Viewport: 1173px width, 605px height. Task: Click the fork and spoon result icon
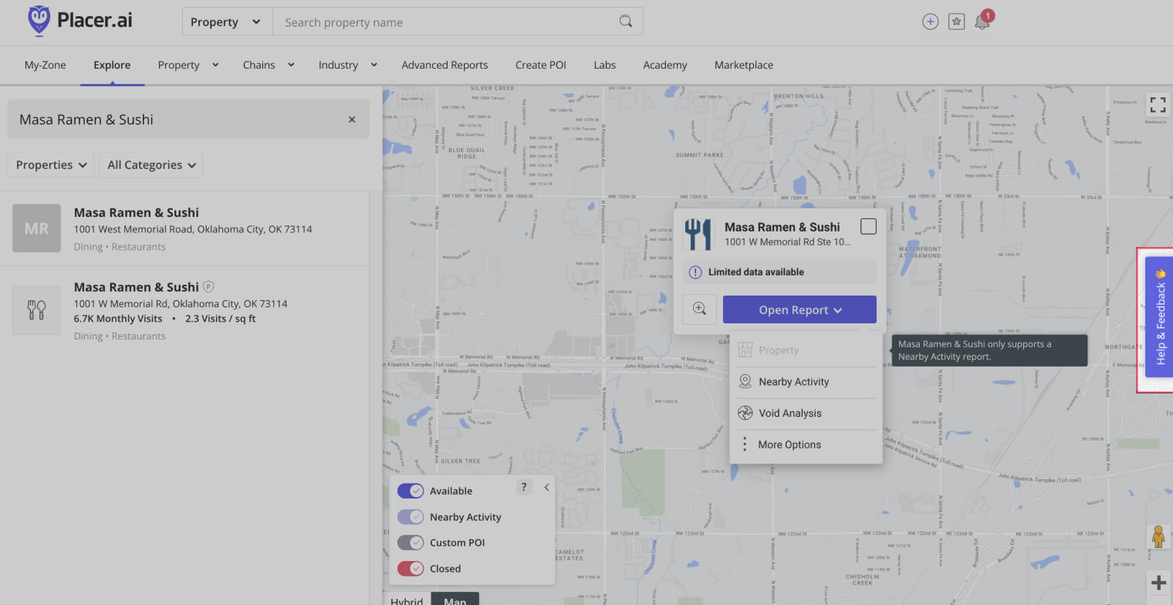click(x=36, y=310)
